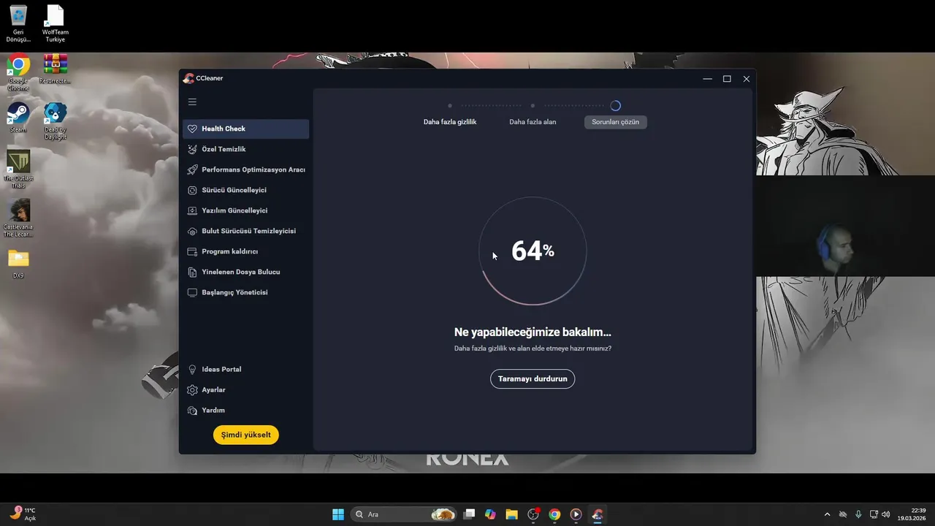Open the Ideas Portal link
935x526 pixels.
(x=246, y=370)
